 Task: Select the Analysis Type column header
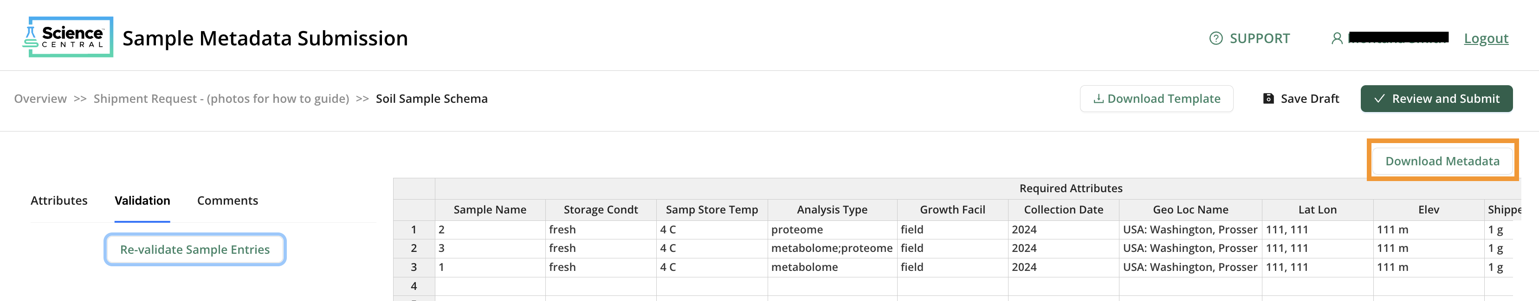(x=832, y=210)
